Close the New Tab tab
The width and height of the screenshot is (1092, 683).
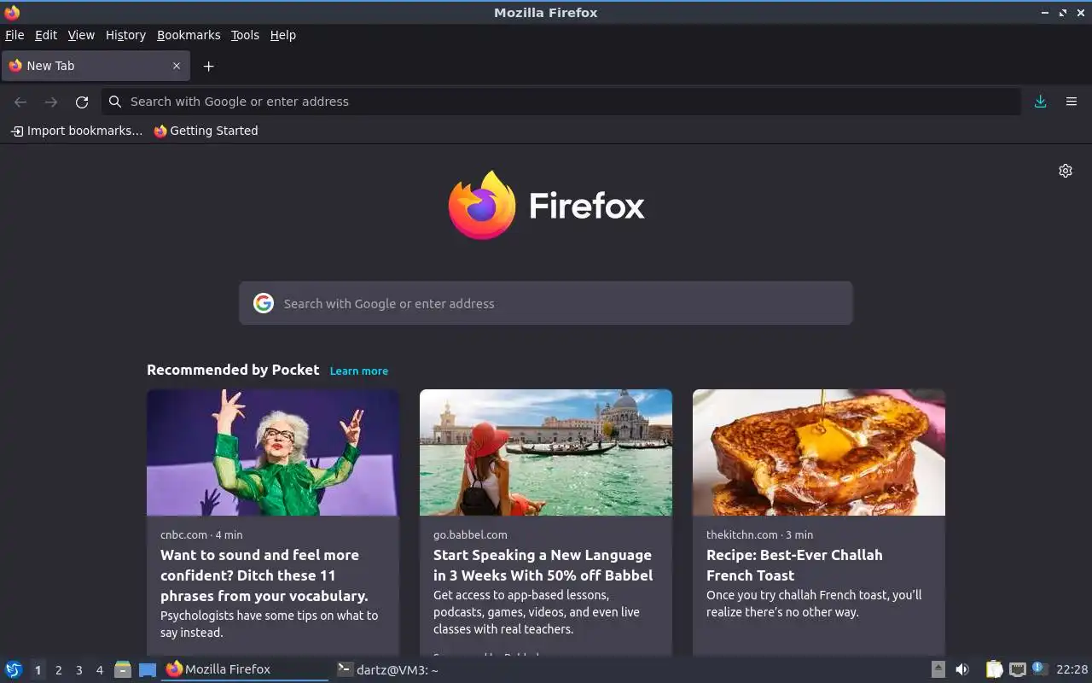click(177, 66)
